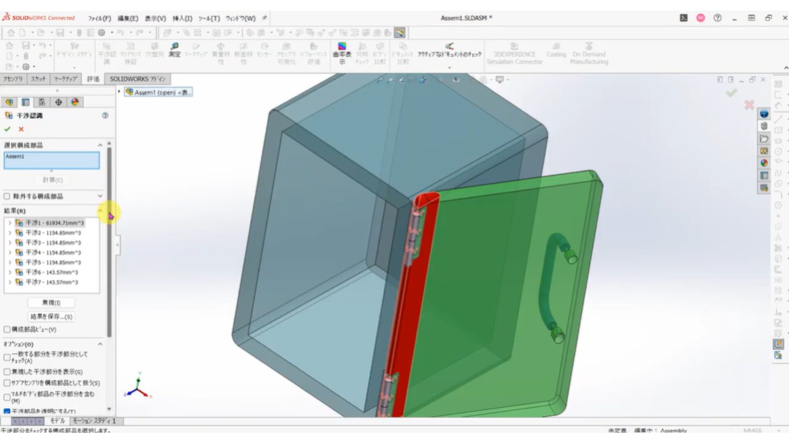Click the home icon in quick access toolbar
Screen dimensions: 789x443
[11, 32]
